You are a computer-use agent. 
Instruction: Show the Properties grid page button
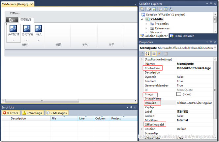click(154, 54)
